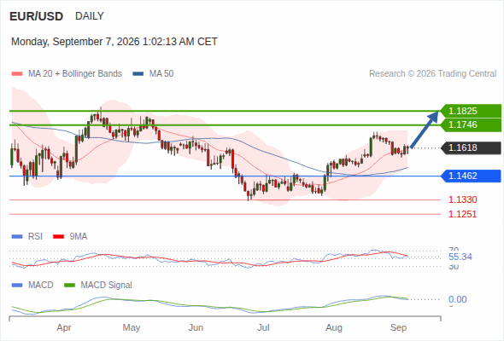This screenshot has width=504, height=341.
Task: Click the MACD value 0.00
Action: [457, 299]
